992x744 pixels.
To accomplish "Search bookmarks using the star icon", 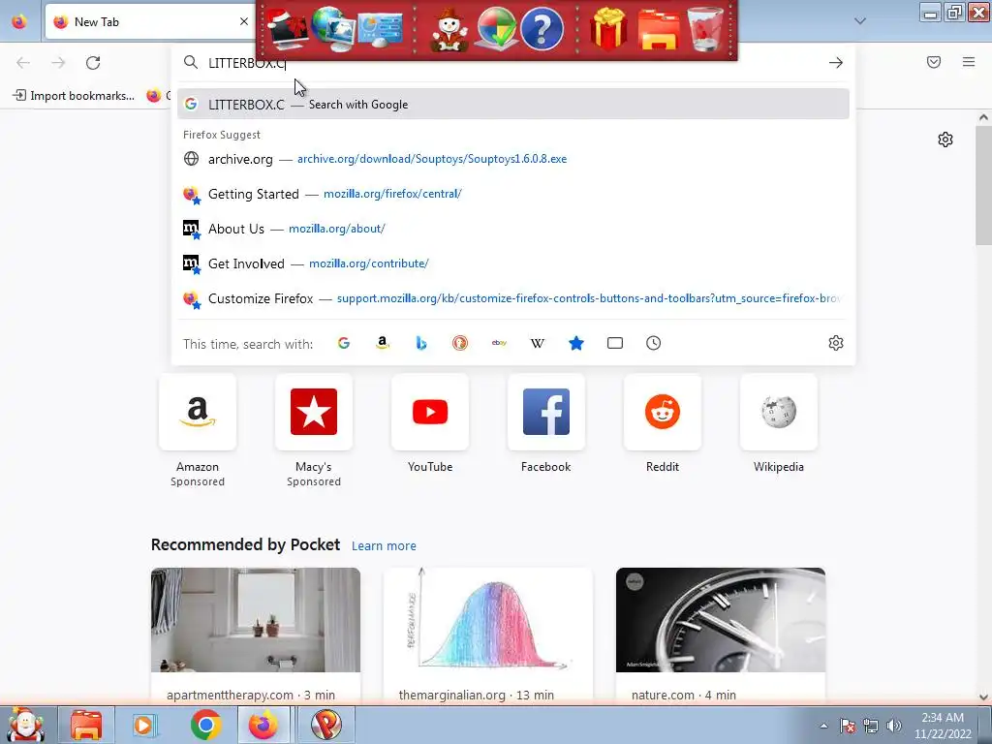I will coord(576,343).
